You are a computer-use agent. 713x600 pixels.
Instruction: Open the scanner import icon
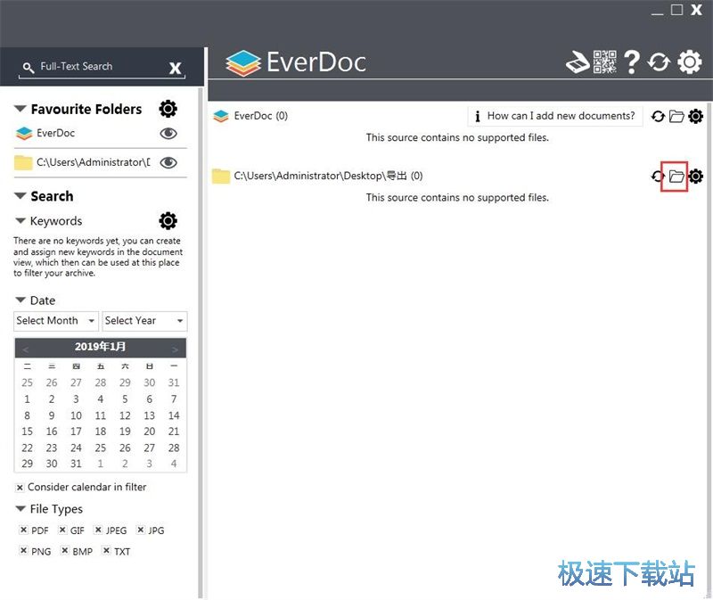[578, 62]
